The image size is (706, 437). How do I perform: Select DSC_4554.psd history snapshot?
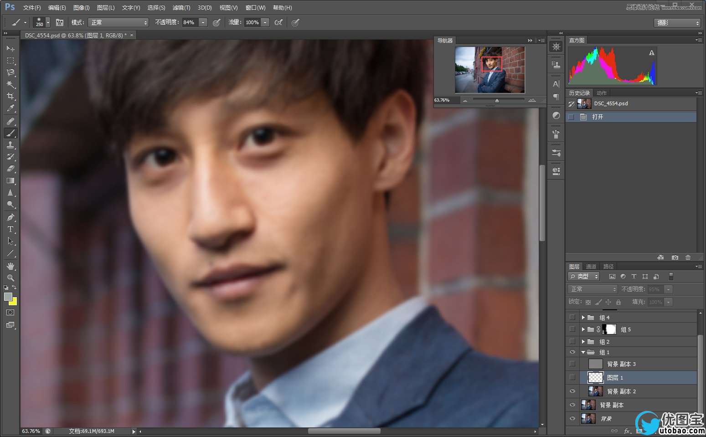[x=631, y=103]
